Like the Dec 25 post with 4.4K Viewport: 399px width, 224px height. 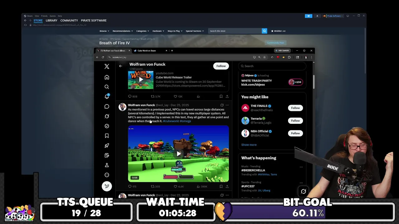(179, 186)
